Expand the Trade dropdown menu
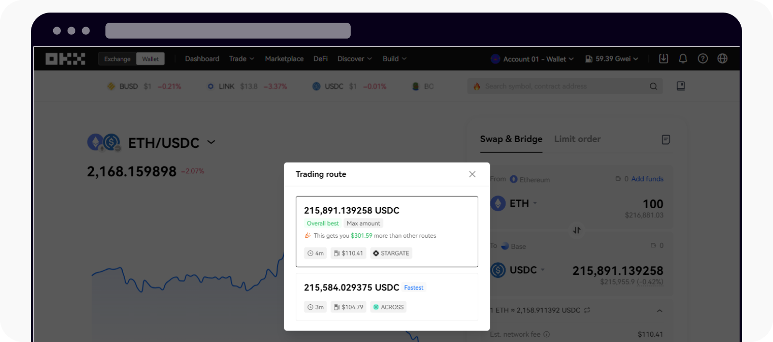The height and width of the screenshot is (342, 773). (x=242, y=58)
